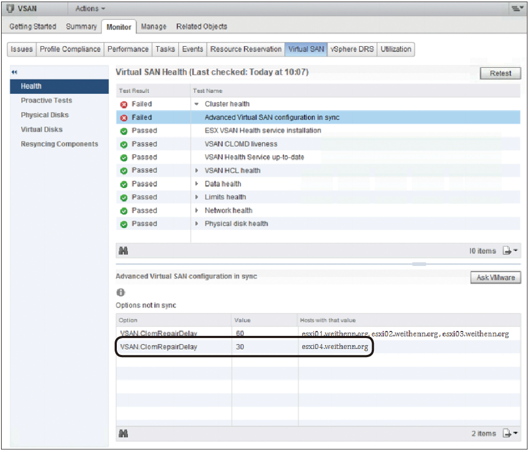Select the Tasks sub-tab
Viewport: 530px width, 452px height.
pos(165,49)
